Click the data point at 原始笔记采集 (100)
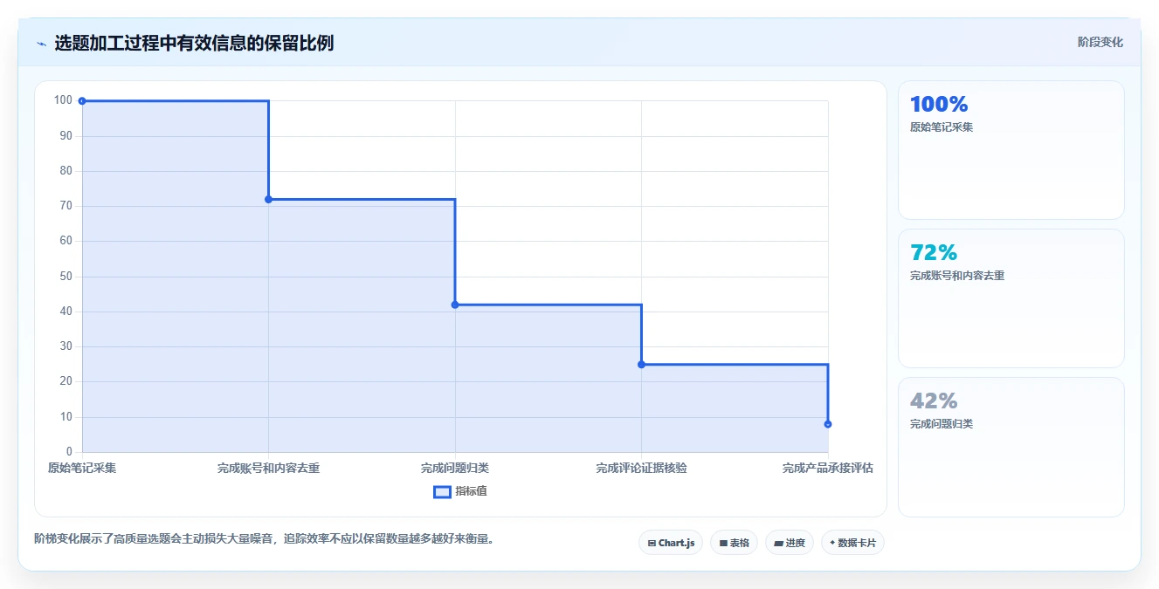This screenshot has height=589, width=1159. (x=82, y=101)
